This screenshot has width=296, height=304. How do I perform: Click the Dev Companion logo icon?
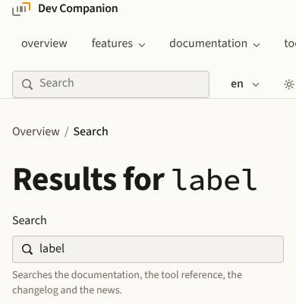pos(21,9)
